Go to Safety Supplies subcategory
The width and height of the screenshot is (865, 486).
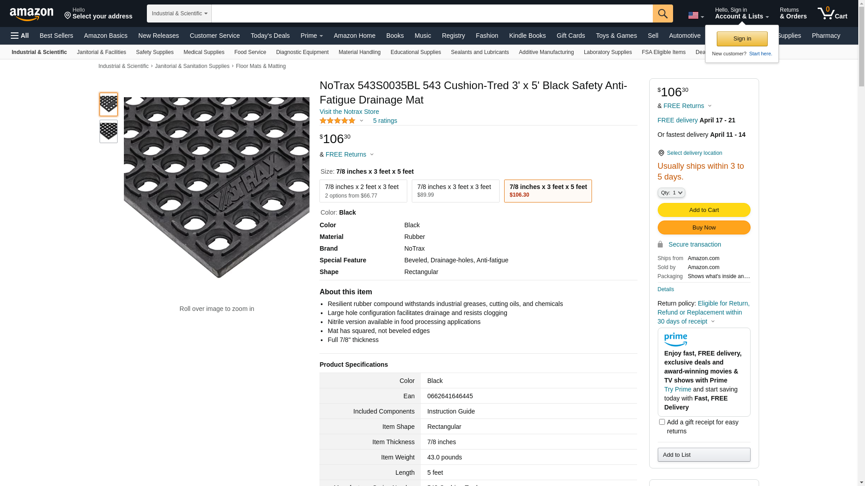tap(155, 52)
